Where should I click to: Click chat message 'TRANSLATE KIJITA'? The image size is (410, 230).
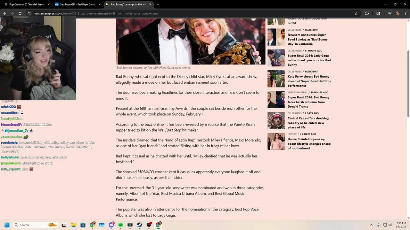pyautogui.click(x=37, y=125)
